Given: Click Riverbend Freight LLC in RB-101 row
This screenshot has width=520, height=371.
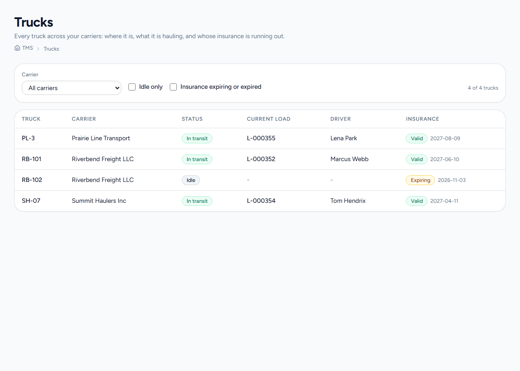Looking at the screenshot, I should point(103,159).
